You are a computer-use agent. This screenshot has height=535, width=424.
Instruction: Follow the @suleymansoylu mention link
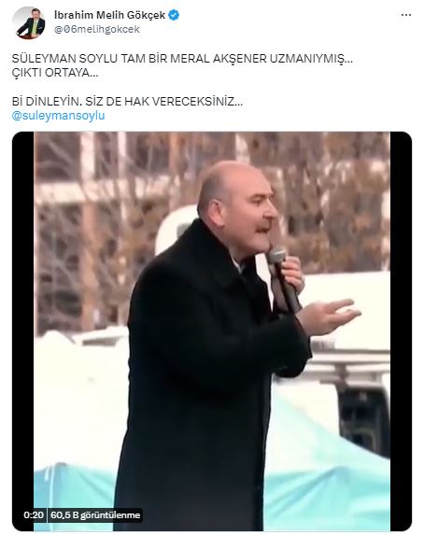[58, 116]
